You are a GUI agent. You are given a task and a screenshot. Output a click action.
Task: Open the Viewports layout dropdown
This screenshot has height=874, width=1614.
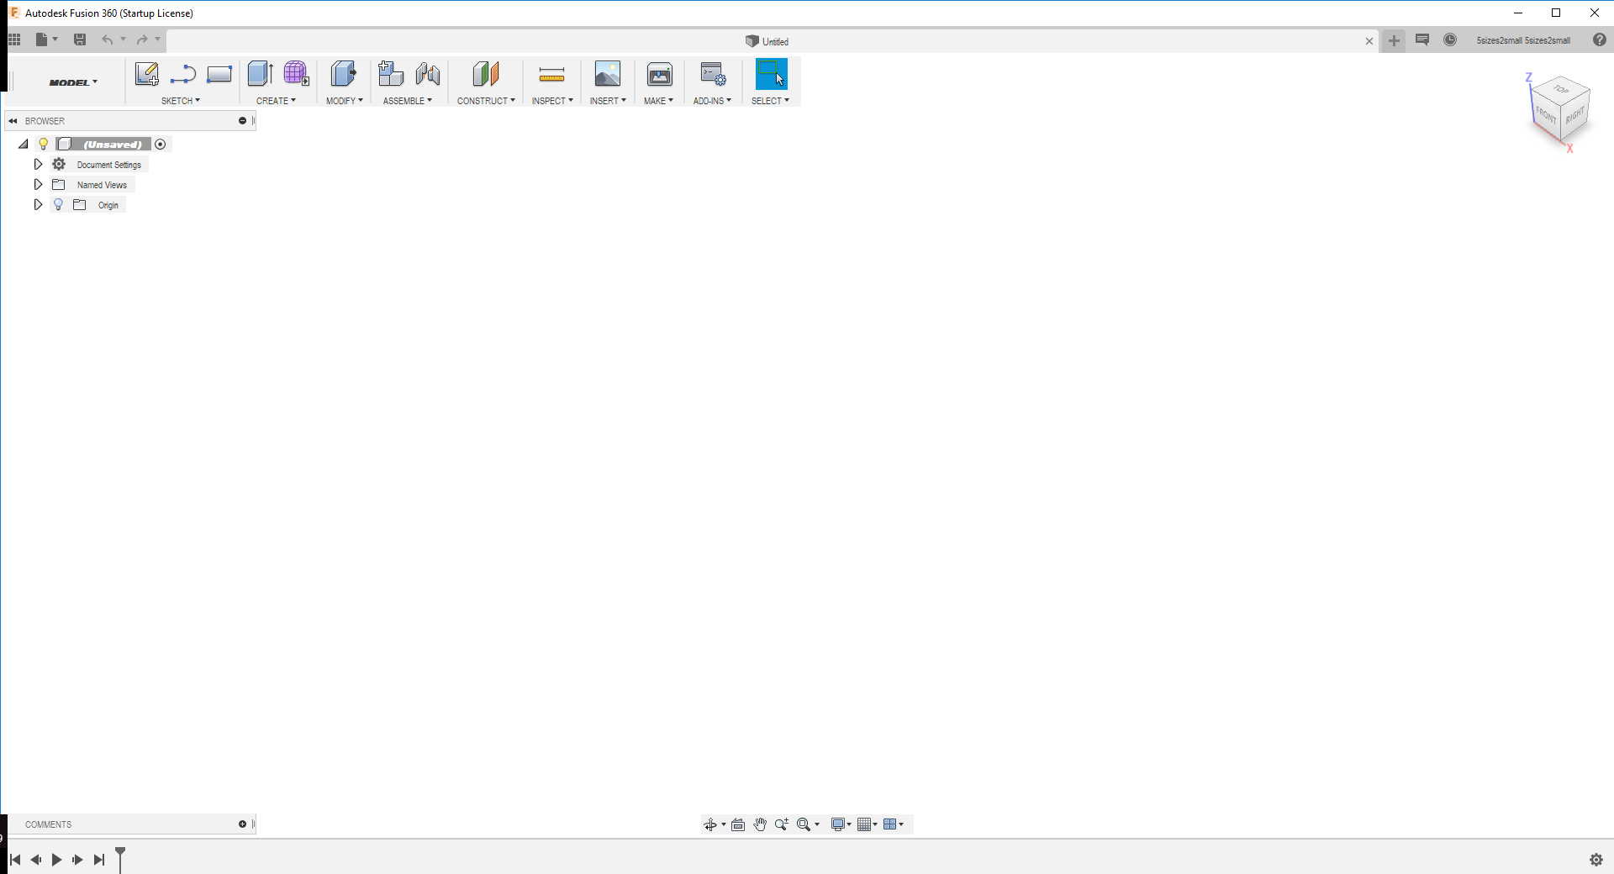tap(894, 824)
